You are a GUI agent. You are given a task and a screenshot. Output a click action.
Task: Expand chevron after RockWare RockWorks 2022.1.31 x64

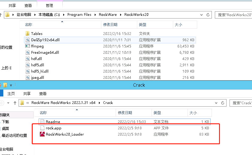(x=99, y=103)
